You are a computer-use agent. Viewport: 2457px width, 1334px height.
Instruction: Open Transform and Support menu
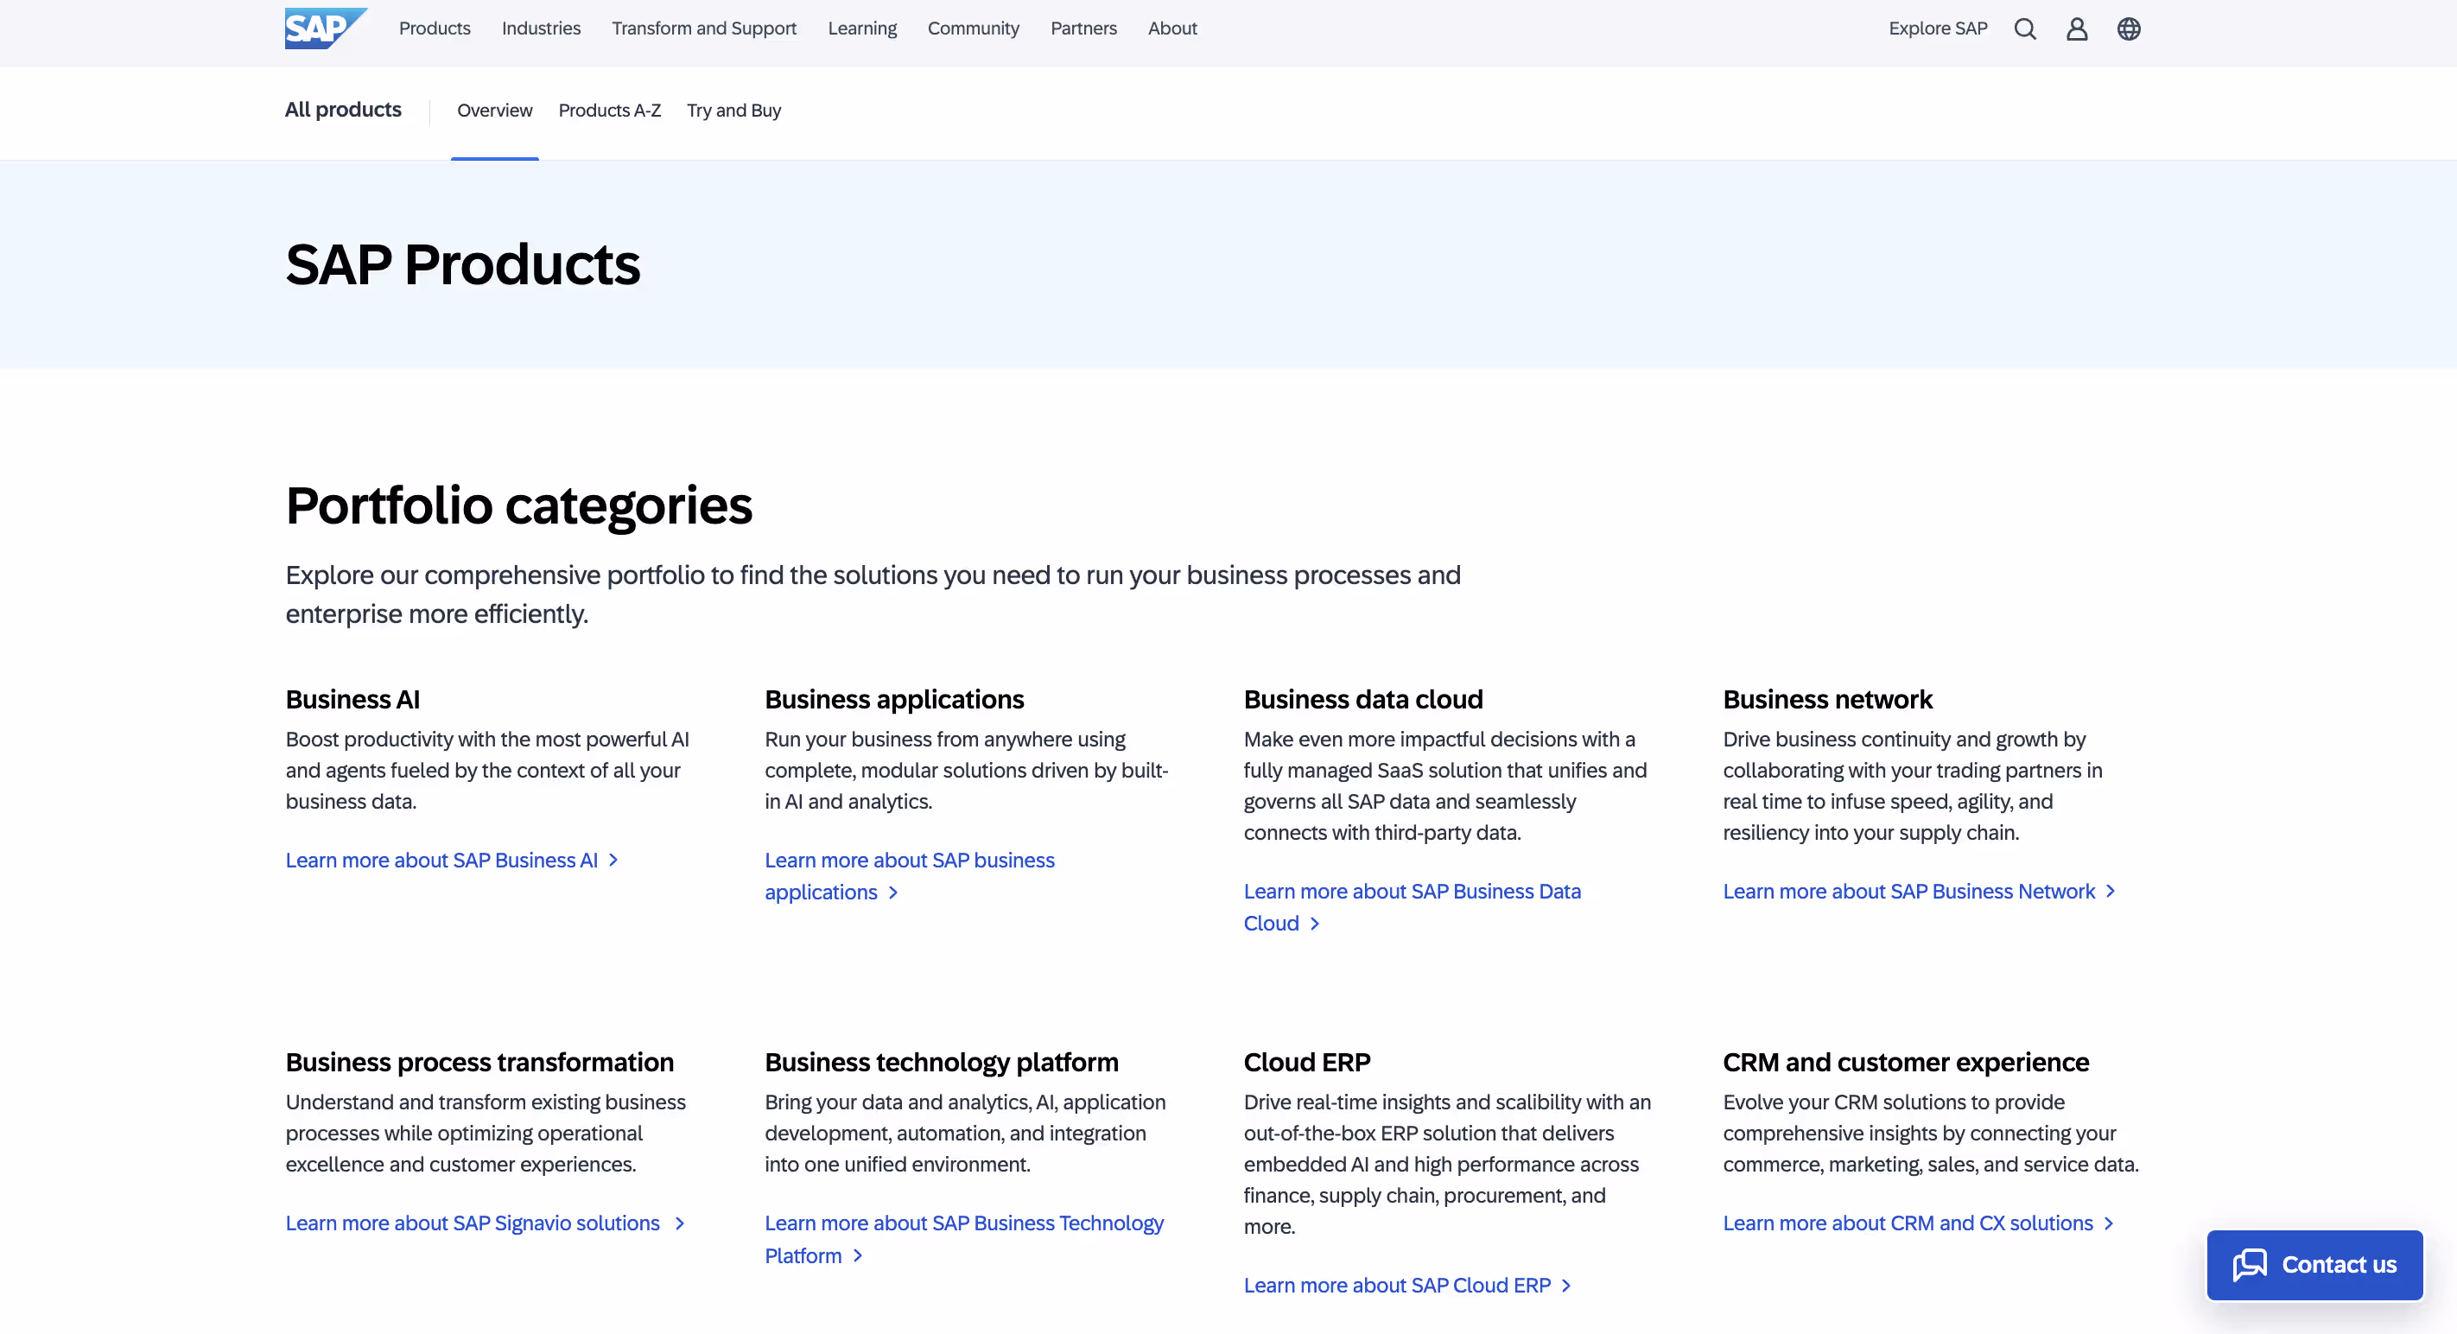coord(704,29)
